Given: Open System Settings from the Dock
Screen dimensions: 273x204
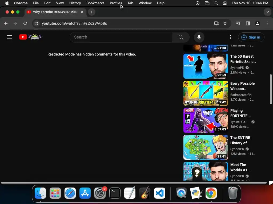Looking at the screenshot, I should [100, 193].
